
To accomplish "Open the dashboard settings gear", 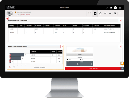I will 110,13.
